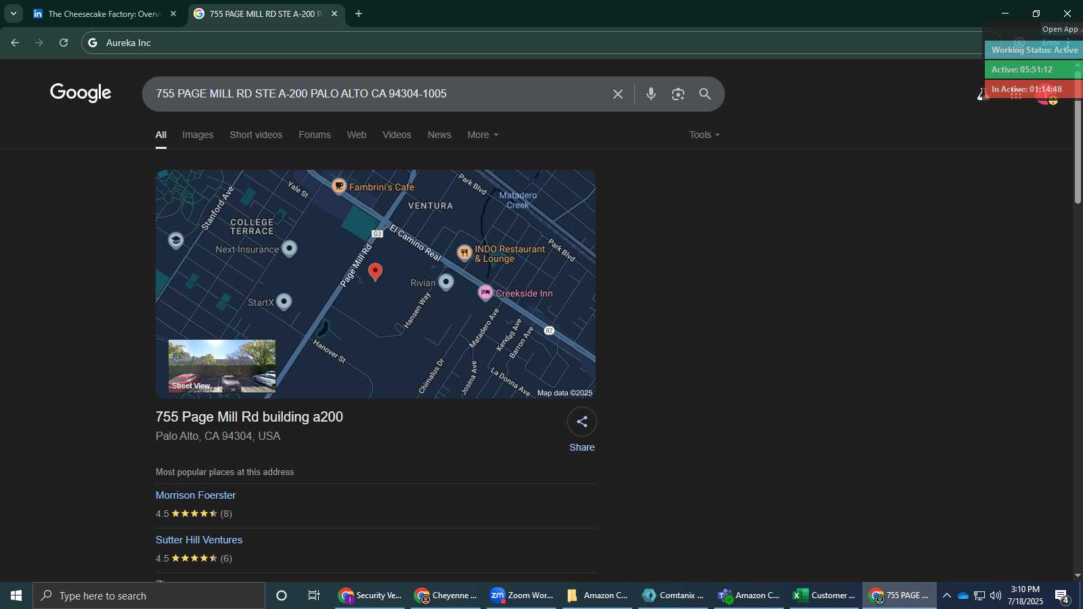Select INDO Restaurant & Lounge map marker
Screen dimensions: 1083x609
click(x=464, y=253)
